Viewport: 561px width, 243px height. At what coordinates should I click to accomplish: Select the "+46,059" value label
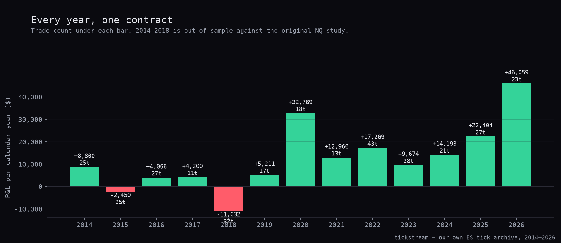point(516,72)
